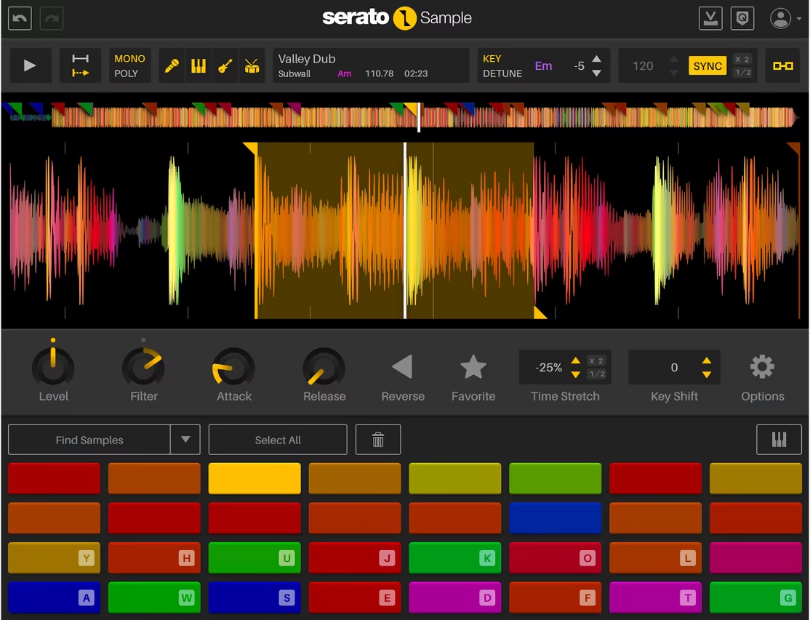The image size is (810, 620).
Task: Open the keyboard mode piano icon
Action: [x=779, y=440]
